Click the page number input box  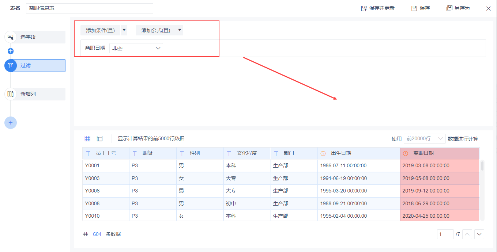click(445, 234)
